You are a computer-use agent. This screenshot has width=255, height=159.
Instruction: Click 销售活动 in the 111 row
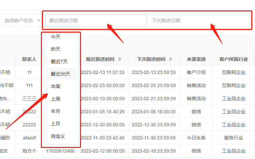pyautogui.click(x=196, y=85)
